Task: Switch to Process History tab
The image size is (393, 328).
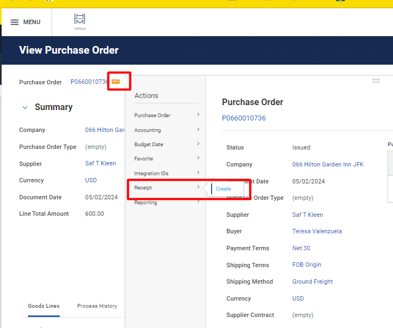Action: tap(97, 306)
